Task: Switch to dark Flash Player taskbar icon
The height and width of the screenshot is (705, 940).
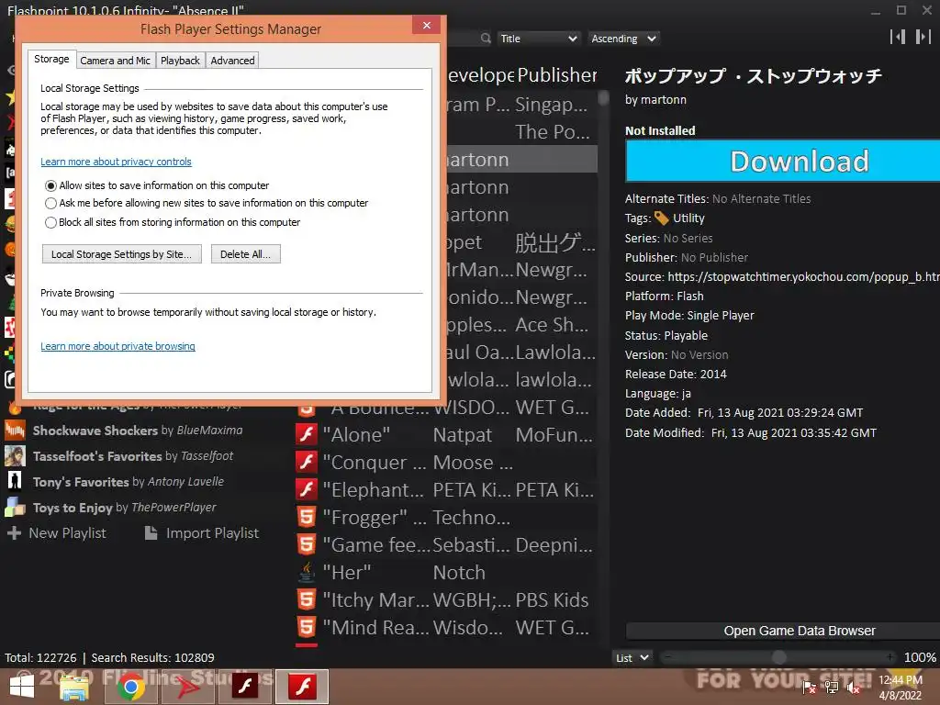Action: point(245,687)
